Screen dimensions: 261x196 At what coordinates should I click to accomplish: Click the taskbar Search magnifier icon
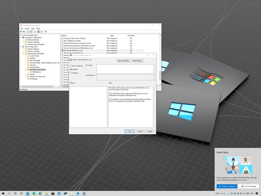9,193
